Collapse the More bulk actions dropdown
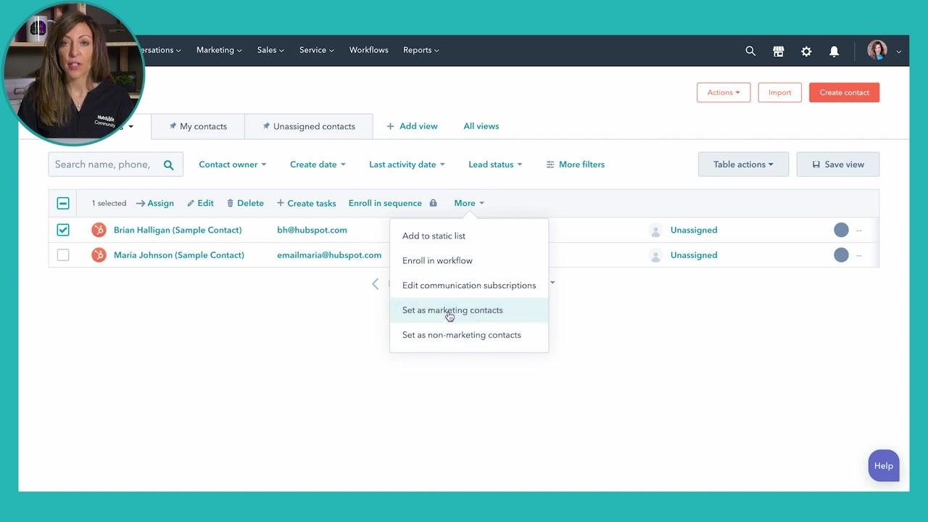Screen dimensions: 928x522 click(x=469, y=203)
